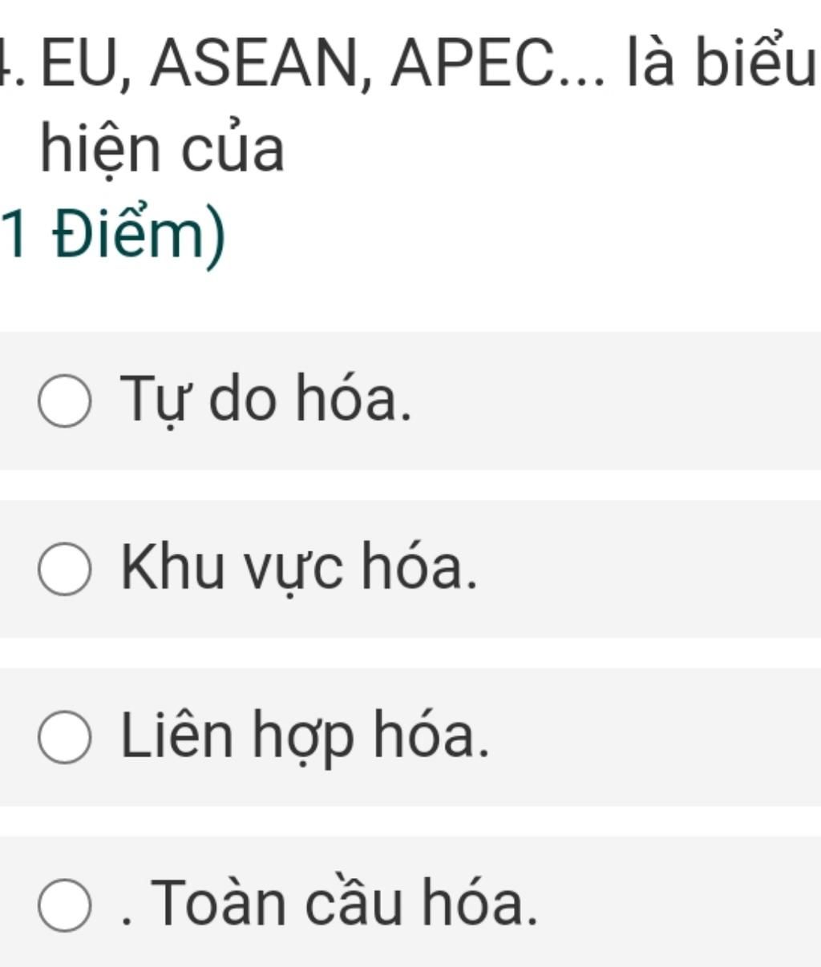Select the 'Tự do hóa' radio button
The width and height of the screenshot is (821, 967).
coord(64,401)
